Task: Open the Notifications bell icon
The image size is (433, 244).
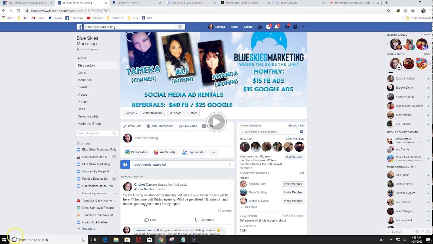Action: click(x=277, y=27)
